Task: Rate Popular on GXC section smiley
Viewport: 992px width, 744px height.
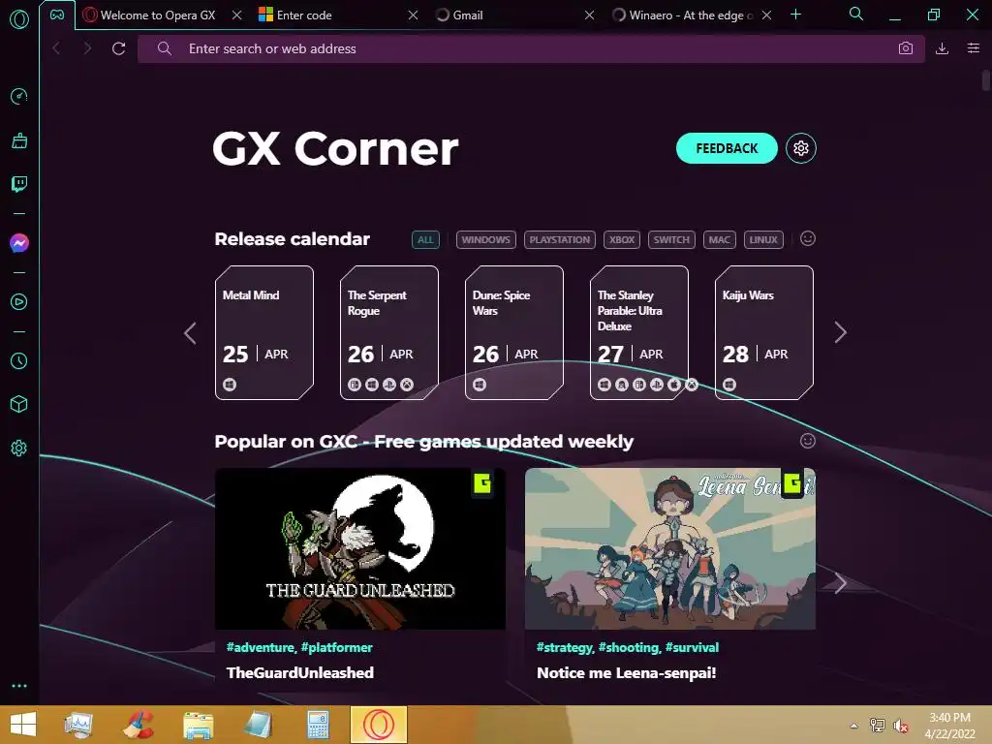Action: pyautogui.click(x=807, y=441)
